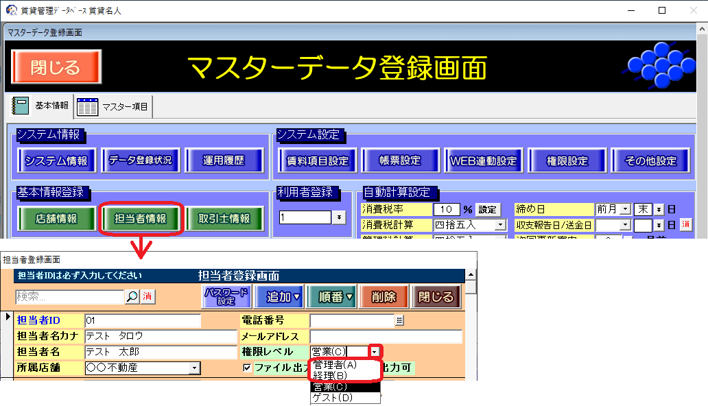The width and height of the screenshot is (708, 406).
Task: Click the 基本情報 tab notebook icon
Action: [21, 106]
